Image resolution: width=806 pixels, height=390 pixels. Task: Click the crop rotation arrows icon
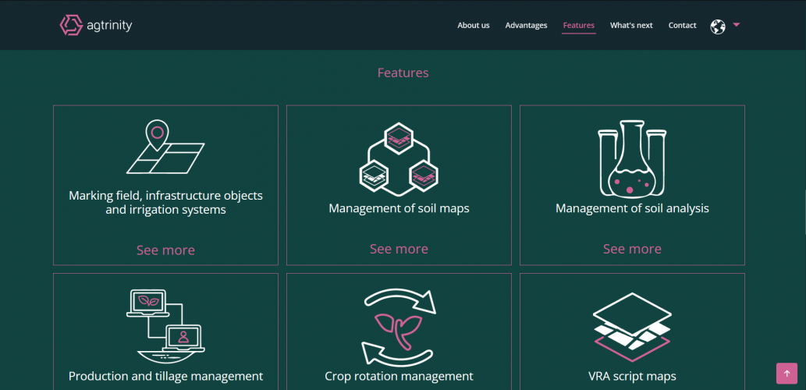pyautogui.click(x=399, y=326)
